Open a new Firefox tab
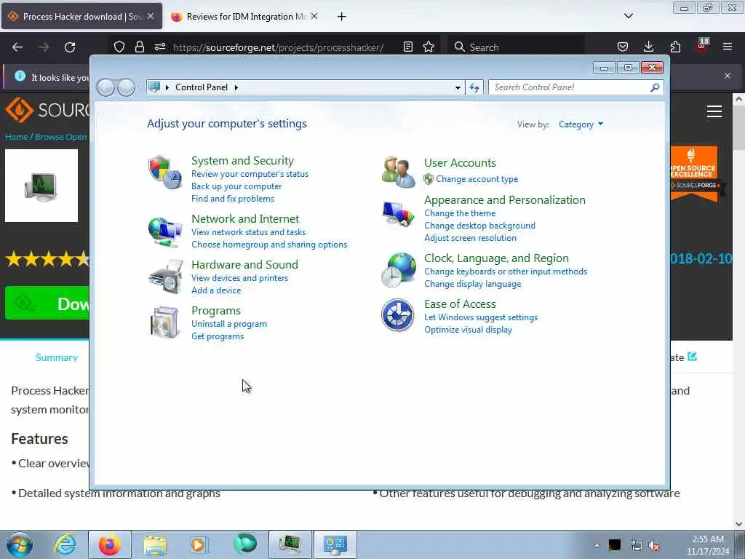This screenshot has height=559, width=745. [342, 17]
